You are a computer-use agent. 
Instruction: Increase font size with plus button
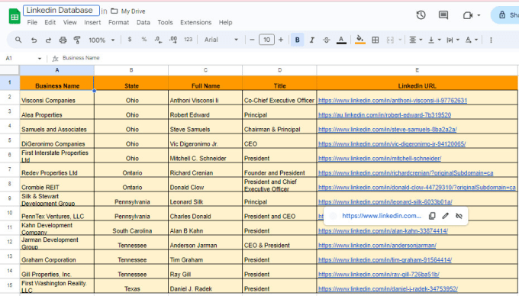point(281,40)
